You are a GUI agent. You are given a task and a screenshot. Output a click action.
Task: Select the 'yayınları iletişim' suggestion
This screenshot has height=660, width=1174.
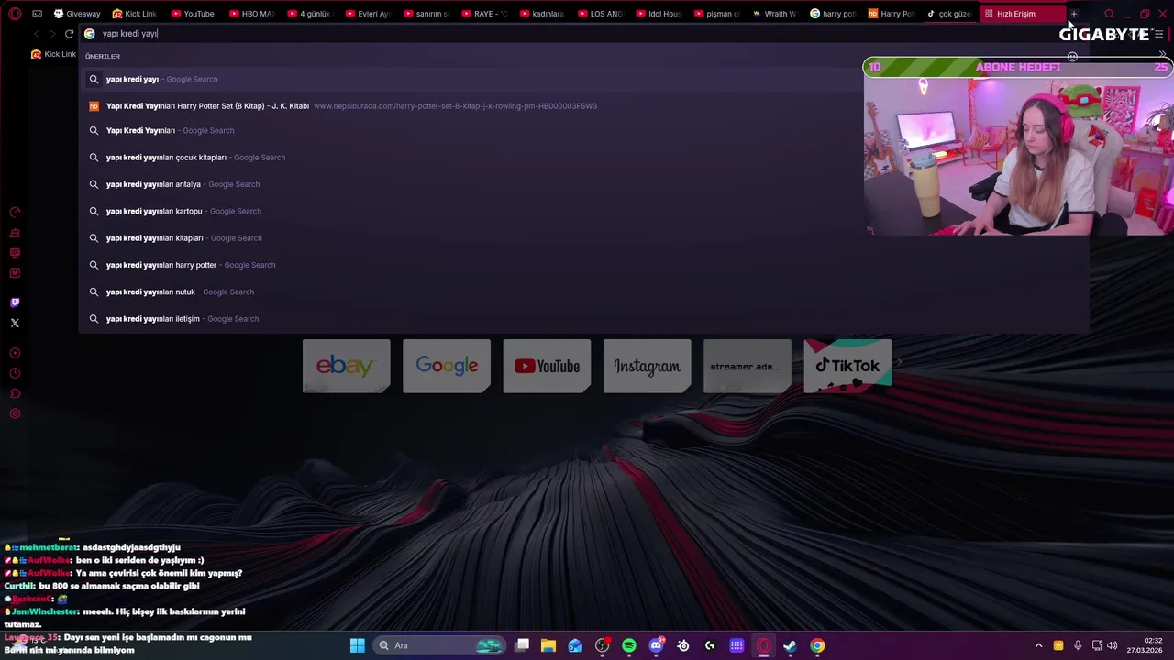pos(583,318)
